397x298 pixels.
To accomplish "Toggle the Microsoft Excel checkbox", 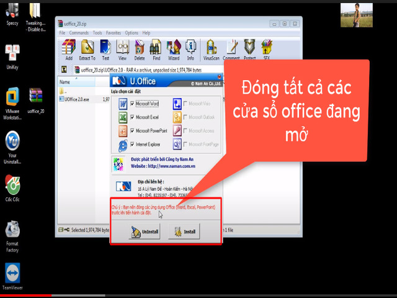I will tap(132, 117).
